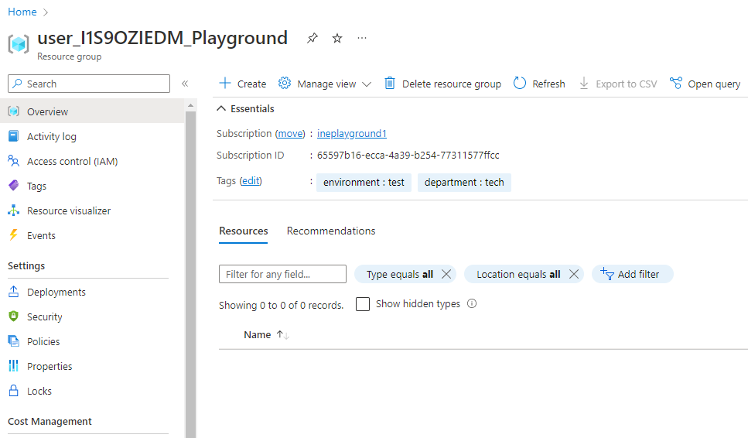Collapse the Essentials section
Viewport: 748px width, 438px height.
tap(222, 109)
